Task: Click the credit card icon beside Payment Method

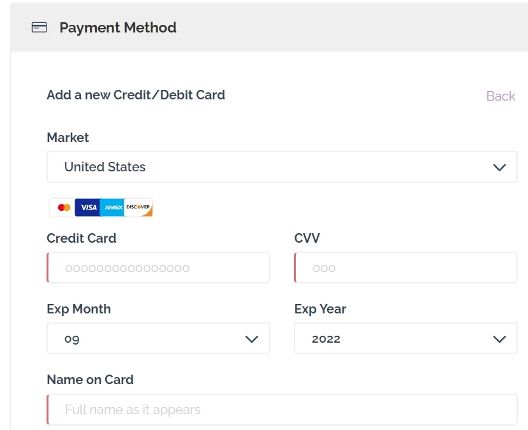Action: coord(40,27)
